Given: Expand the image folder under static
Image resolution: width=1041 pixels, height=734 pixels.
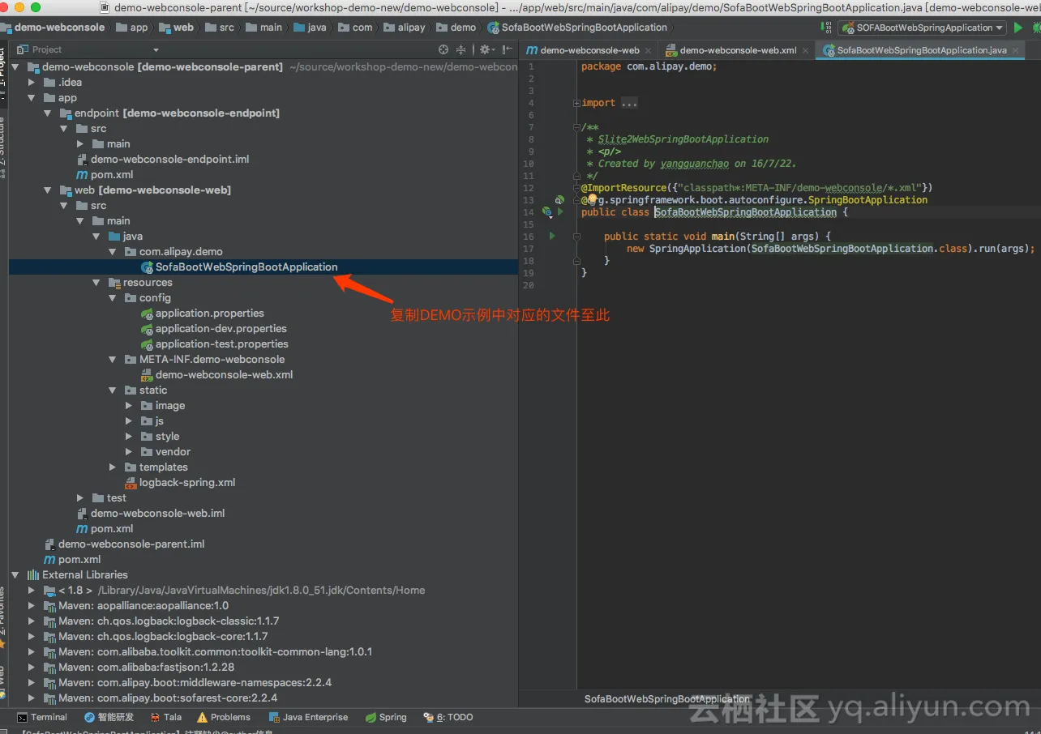Looking at the screenshot, I should point(129,405).
